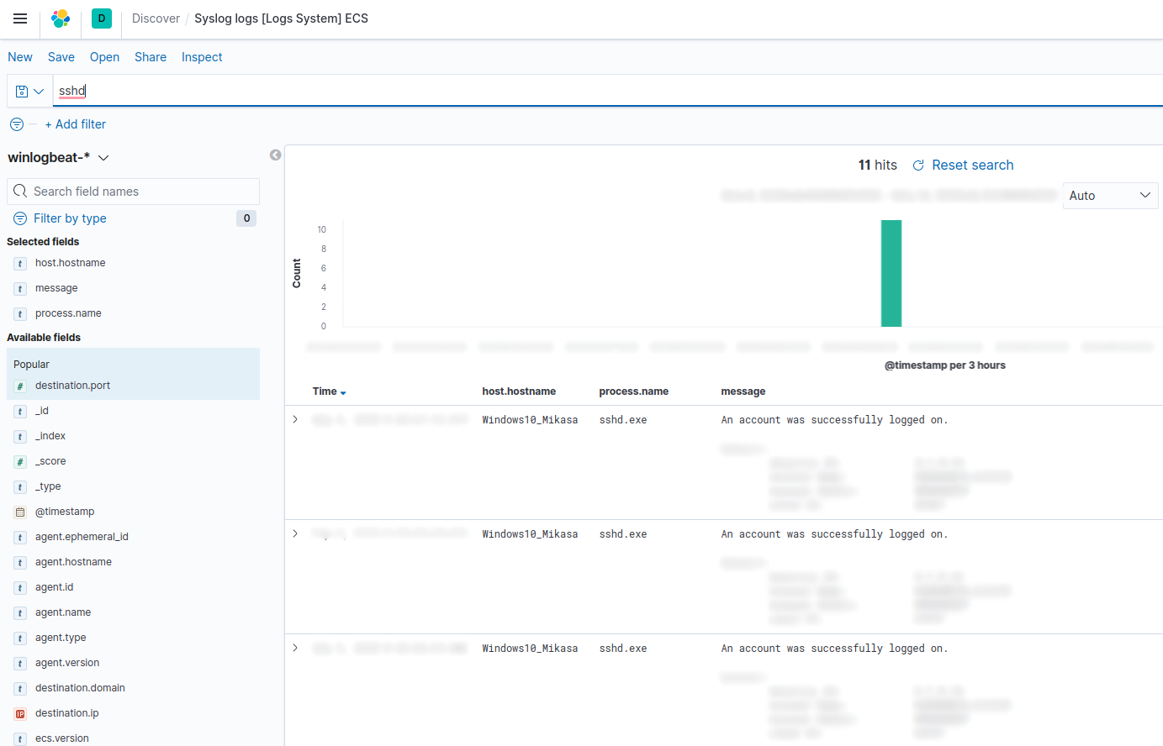Screen dimensions: 1163x746
Task: Click Filter by type button
Action: tap(70, 218)
